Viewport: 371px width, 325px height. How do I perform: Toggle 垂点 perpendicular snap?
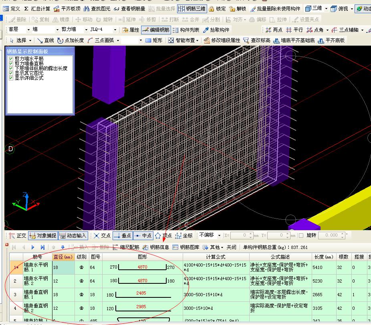tap(122, 236)
